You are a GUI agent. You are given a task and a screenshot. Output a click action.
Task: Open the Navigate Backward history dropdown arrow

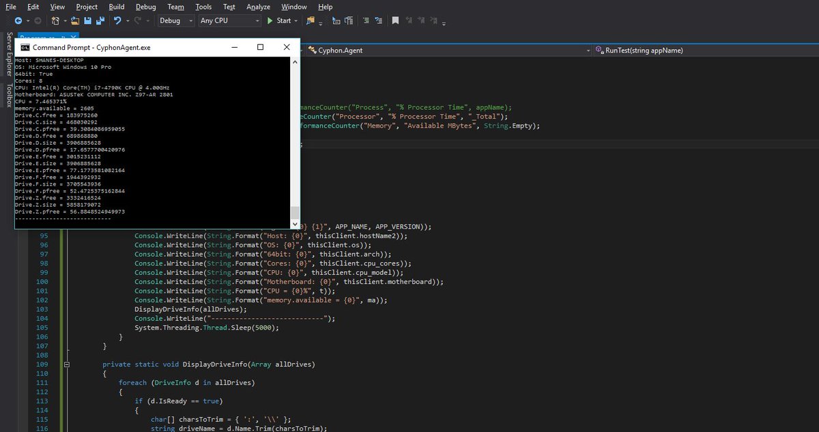click(28, 20)
